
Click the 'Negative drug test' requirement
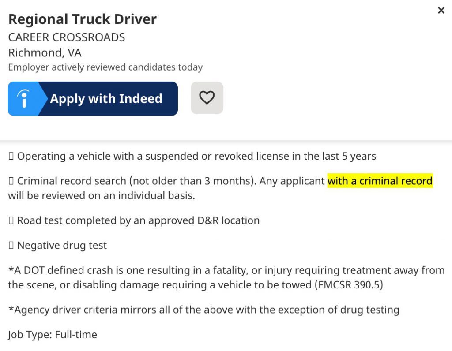click(62, 245)
